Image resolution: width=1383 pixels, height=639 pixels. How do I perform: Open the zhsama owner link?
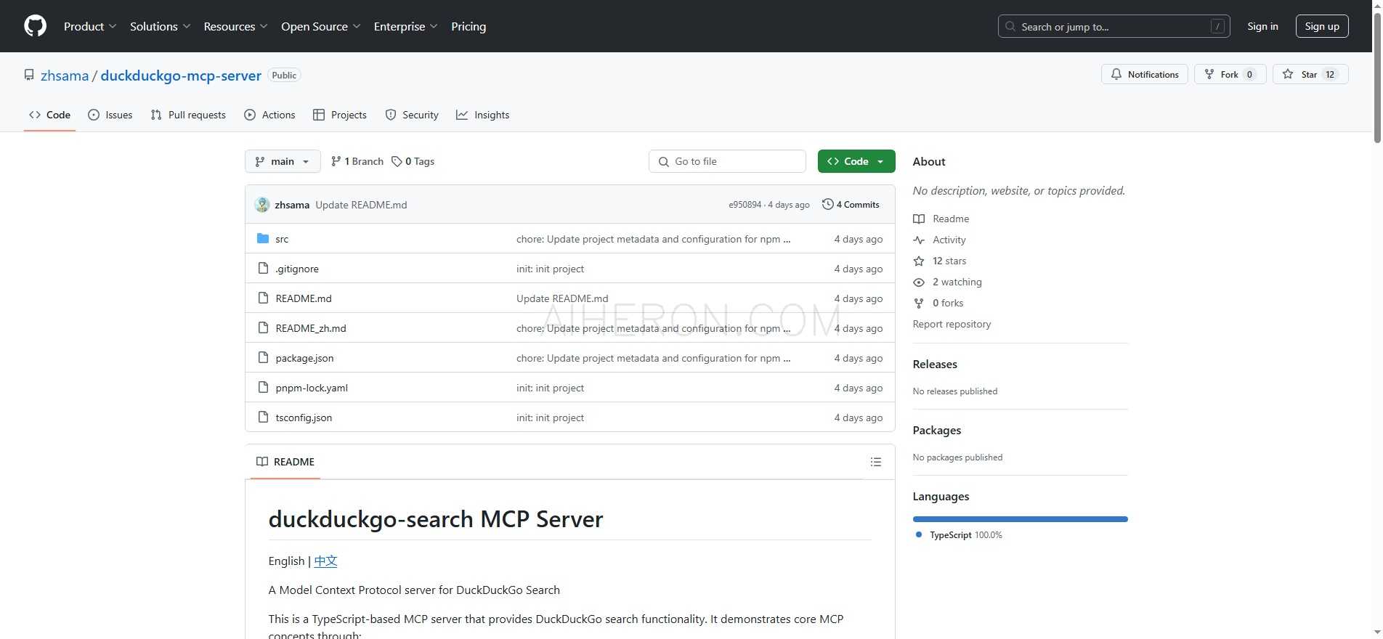[x=65, y=76]
